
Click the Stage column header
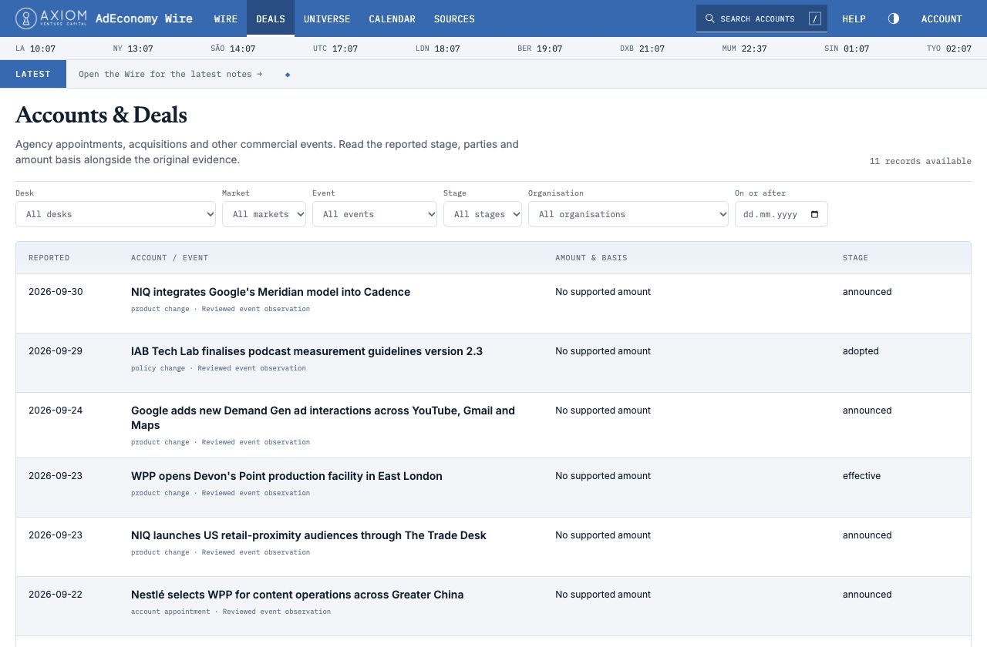pos(855,257)
